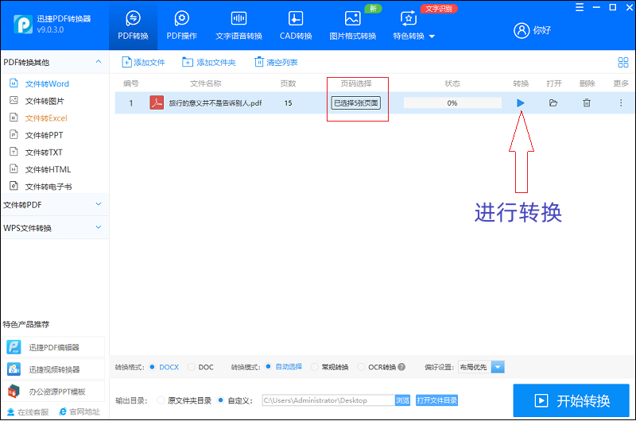
Task: Click the 打开文件目录 button
Action: [x=436, y=400]
